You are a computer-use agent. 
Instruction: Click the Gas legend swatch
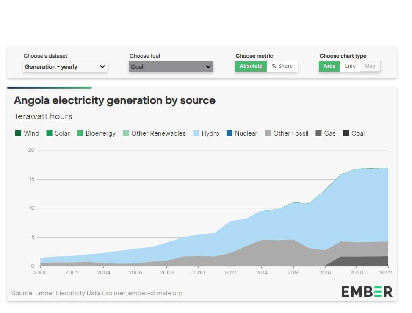(318, 133)
